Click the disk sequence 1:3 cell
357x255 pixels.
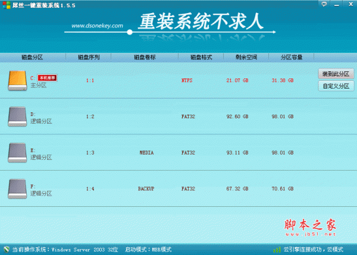(x=90, y=153)
